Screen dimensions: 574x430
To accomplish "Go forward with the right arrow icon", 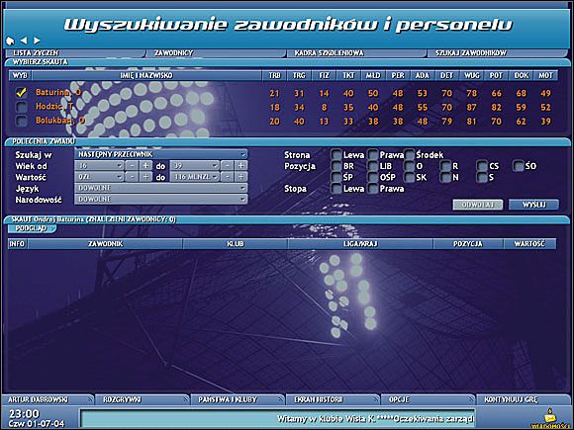I will click(37, 41).
